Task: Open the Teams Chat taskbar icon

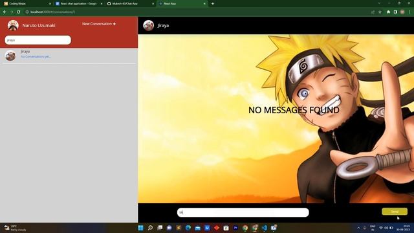Action: (x=169, y=228)
